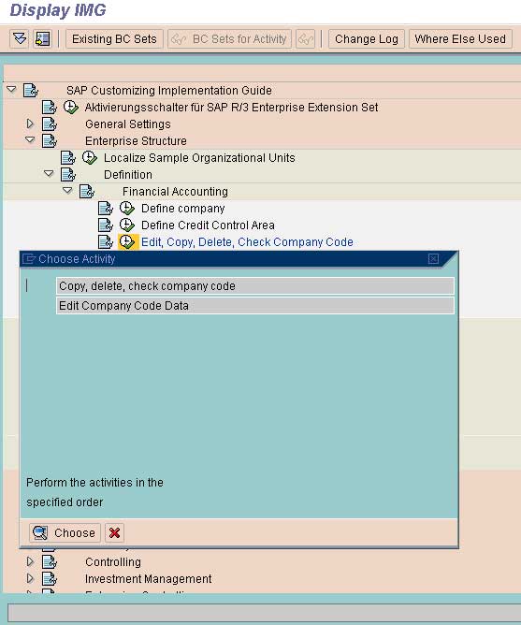The image size is (521, 625).
Task: Select Define Credit Control Area row text
Action: coord(208,225)
